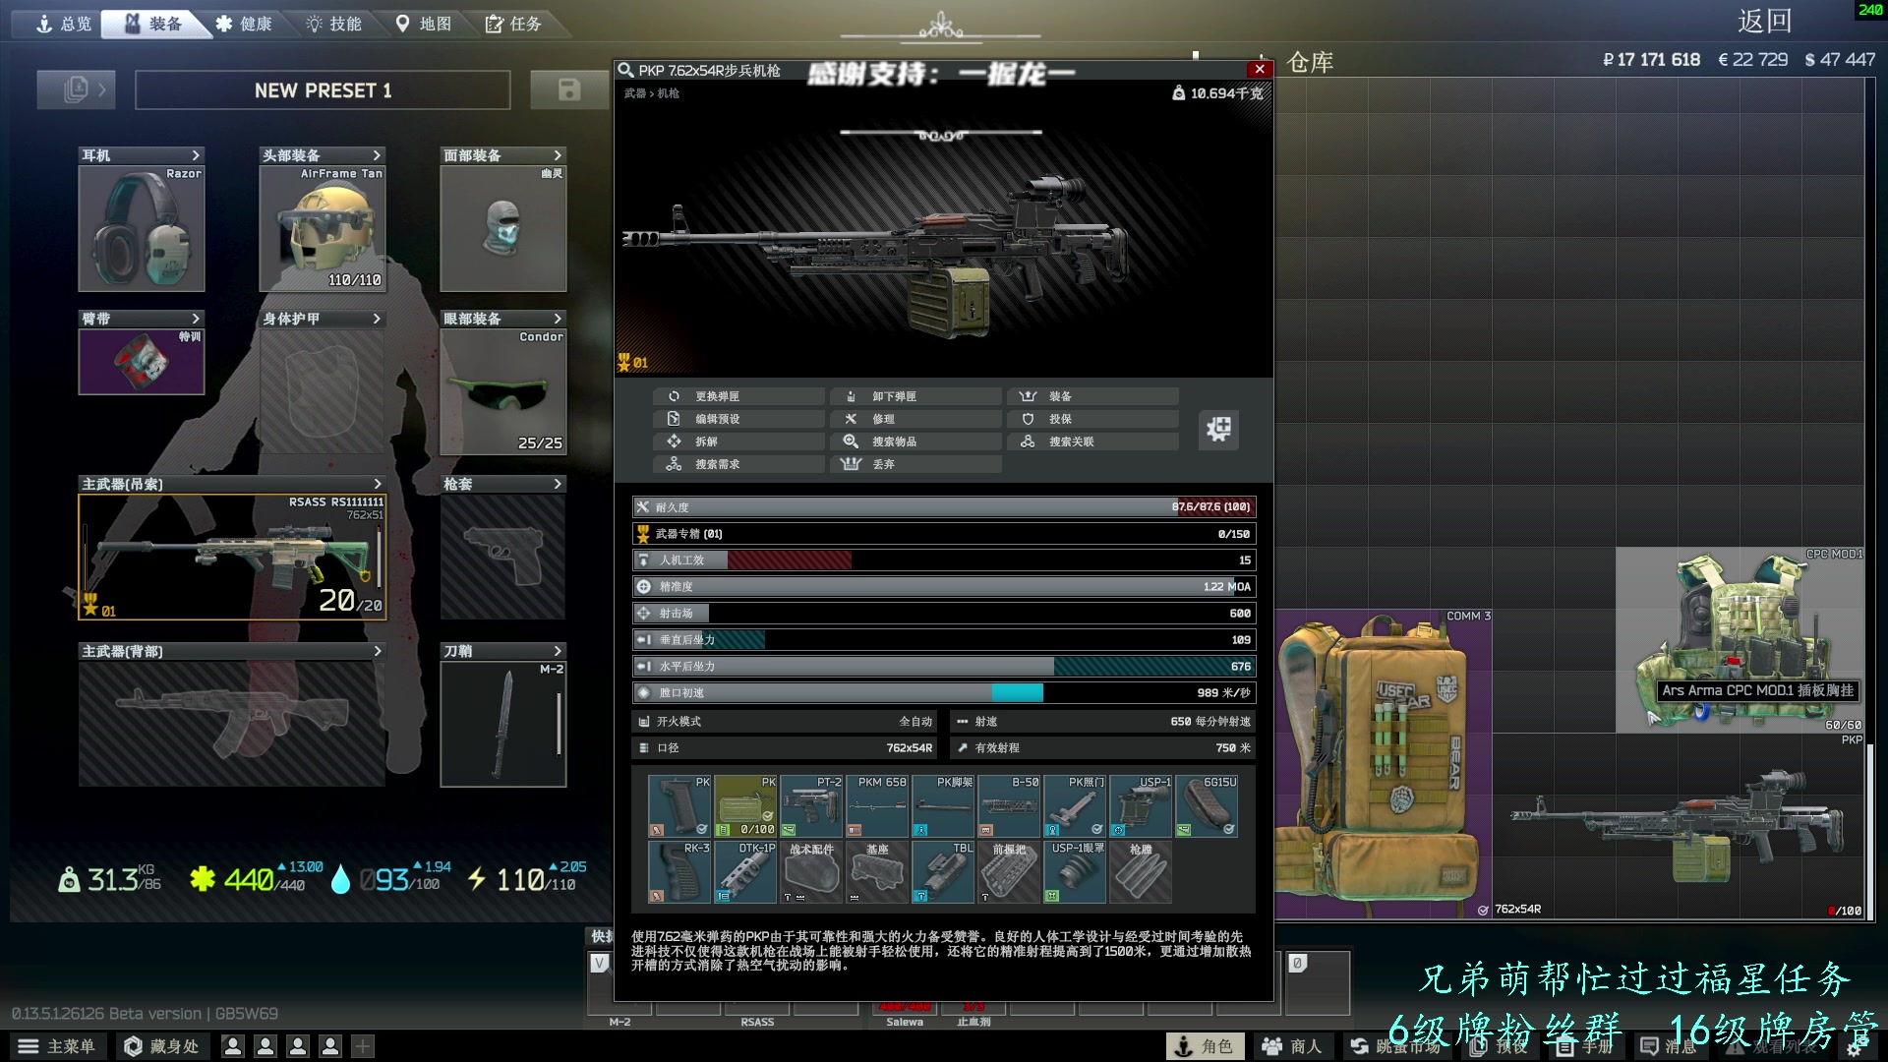
Task: Click the preset copy icon button
Action: 76,89
